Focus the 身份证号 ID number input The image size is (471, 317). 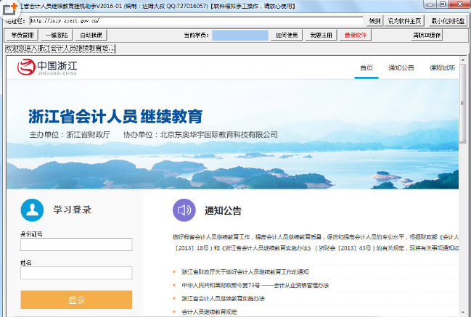point(76,244)
